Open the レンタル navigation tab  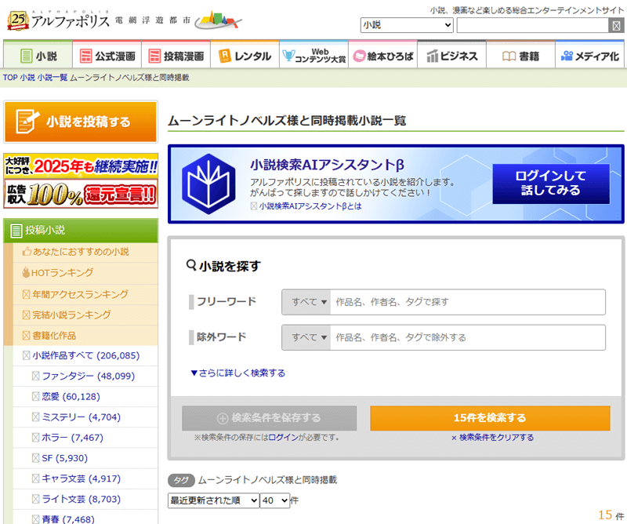coord(245,56)
